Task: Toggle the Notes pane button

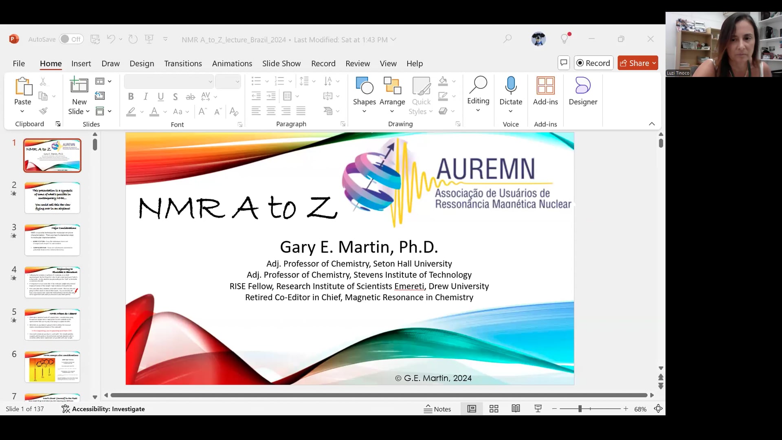Action: point(437,409)
